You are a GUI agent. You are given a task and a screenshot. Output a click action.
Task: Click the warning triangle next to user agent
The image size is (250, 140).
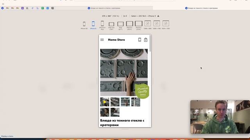click(x=158, y=16)
